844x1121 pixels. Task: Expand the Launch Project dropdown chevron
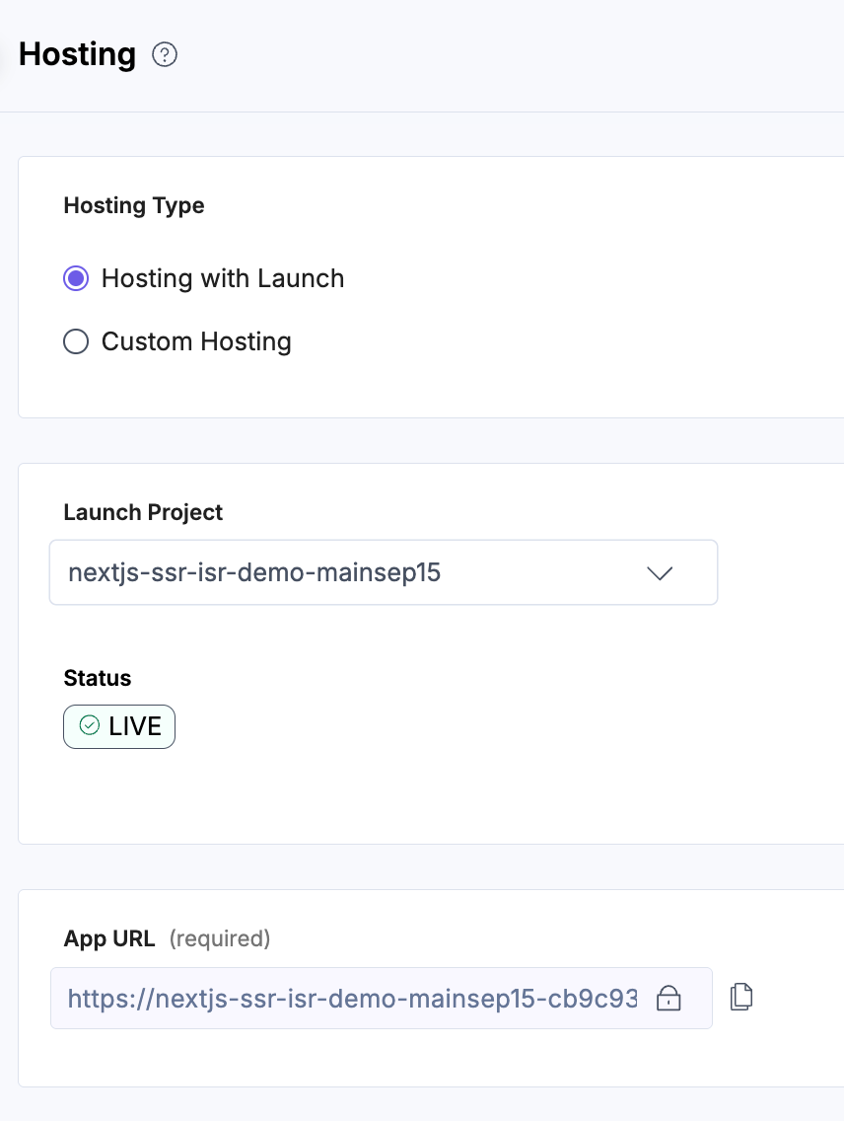[659, 572]
